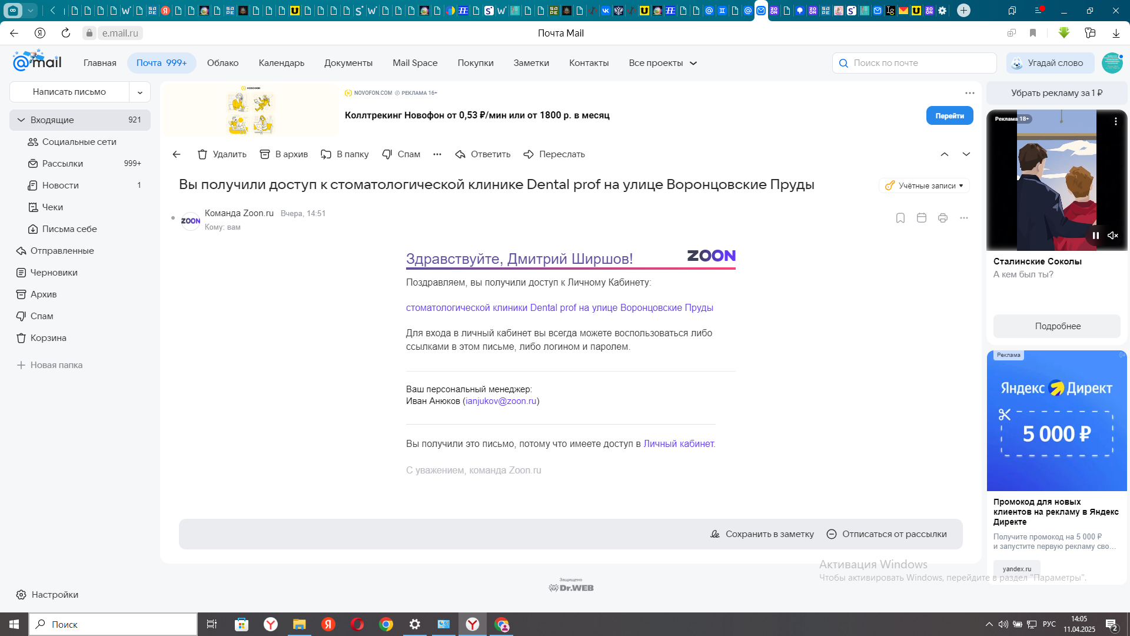This screenshot has height=636, width=1130.
Task: Click Отписаться от рассылки
Action: coord(887,534)
